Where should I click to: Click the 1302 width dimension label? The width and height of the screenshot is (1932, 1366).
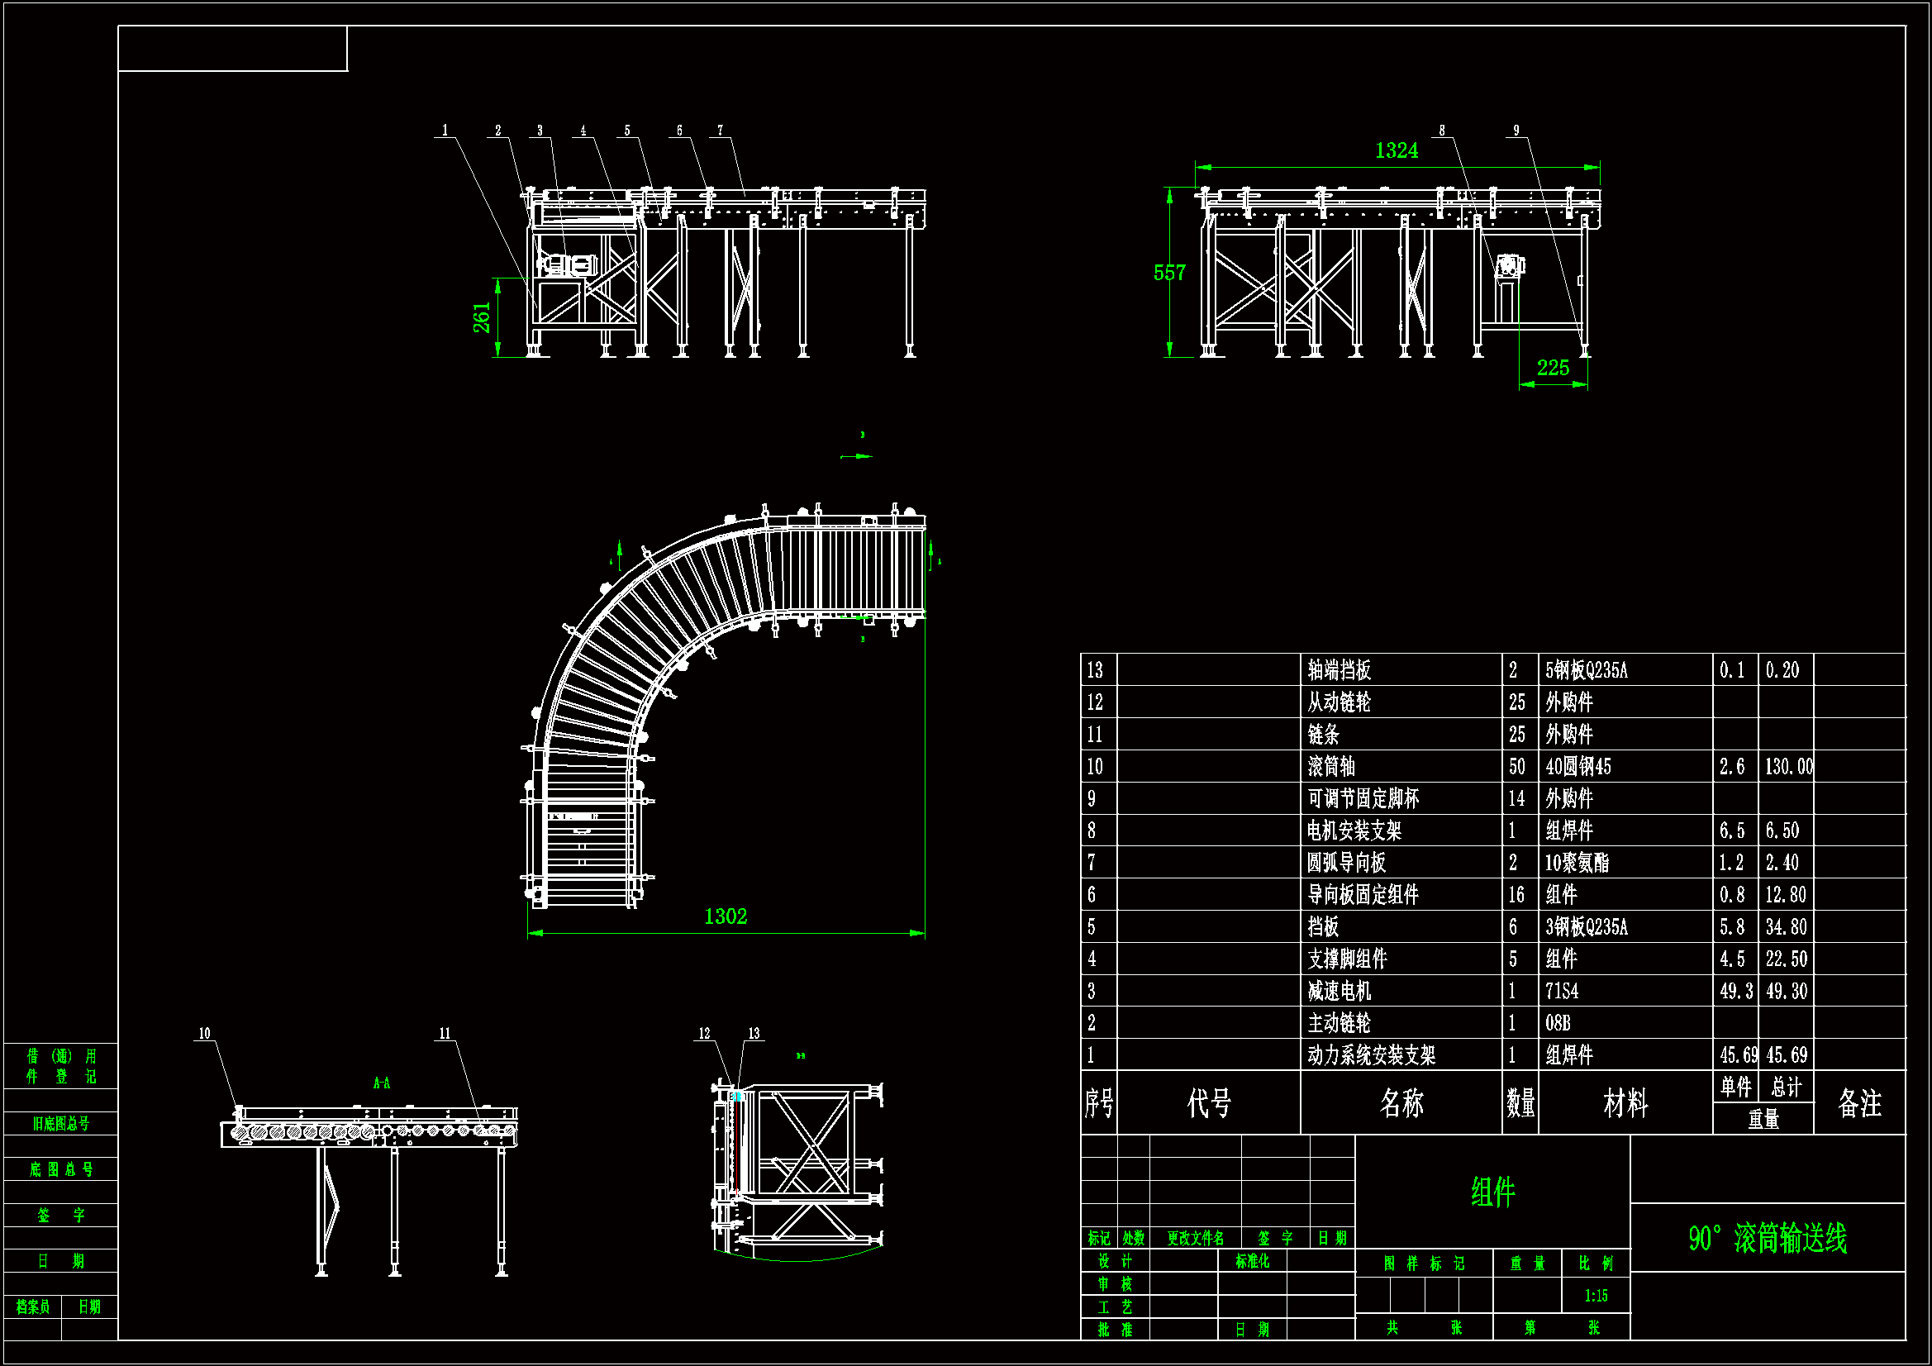(726, 916)
